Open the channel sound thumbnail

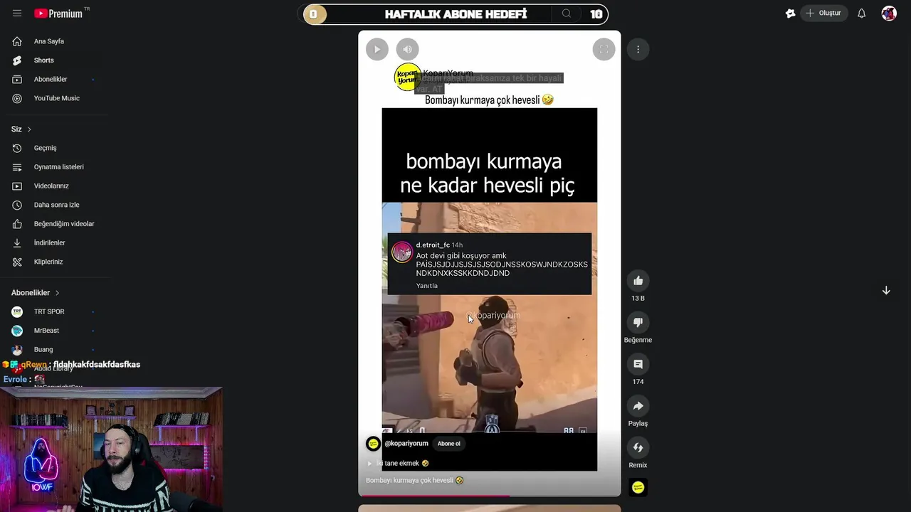click(638, 488)
